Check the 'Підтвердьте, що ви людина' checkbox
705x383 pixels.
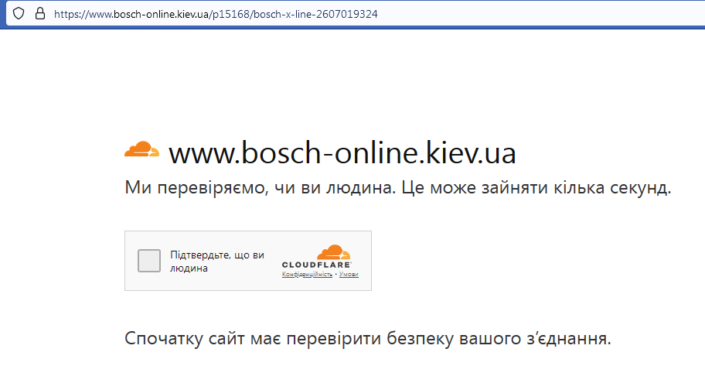[x=149, y=261]
